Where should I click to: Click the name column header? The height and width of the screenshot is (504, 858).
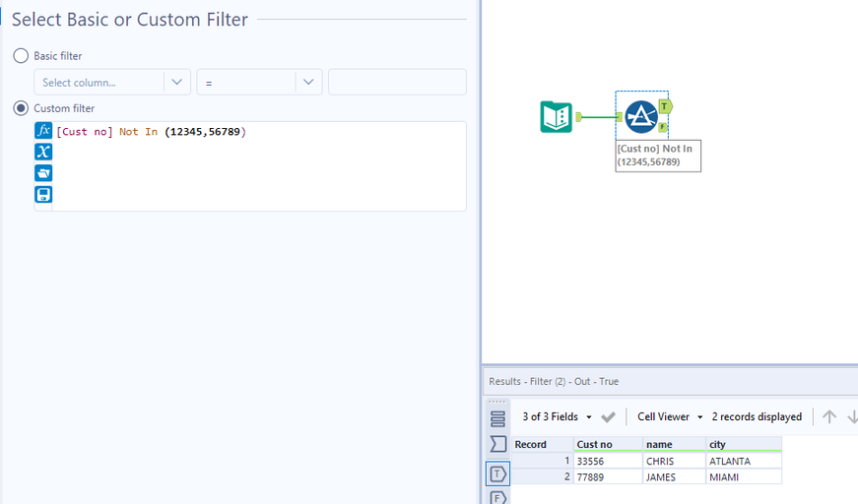674,444
